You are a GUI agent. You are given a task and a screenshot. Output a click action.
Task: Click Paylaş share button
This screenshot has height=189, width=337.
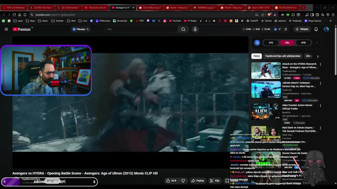point(198,181)
